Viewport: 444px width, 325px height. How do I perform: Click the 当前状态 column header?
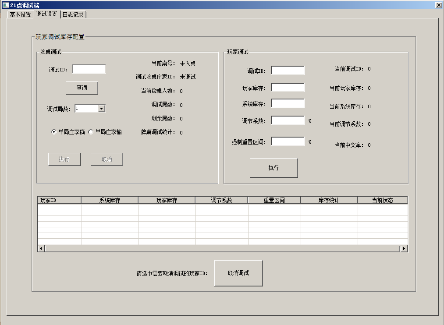tap(383, 200)
